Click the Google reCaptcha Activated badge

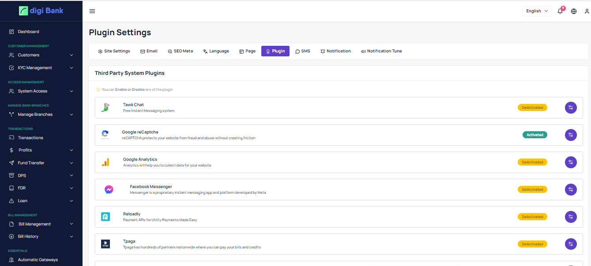(535, 135)
